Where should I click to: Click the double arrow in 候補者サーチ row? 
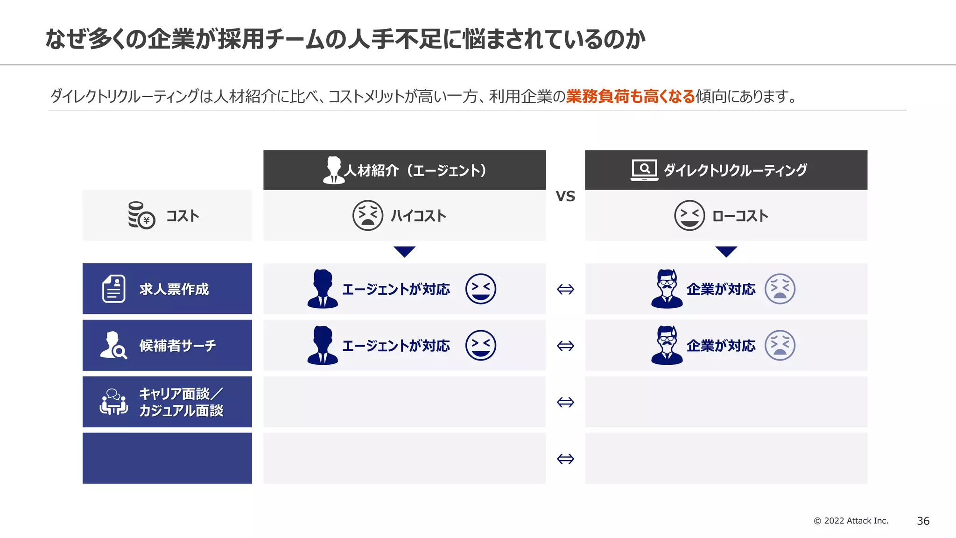coord(565,346)
